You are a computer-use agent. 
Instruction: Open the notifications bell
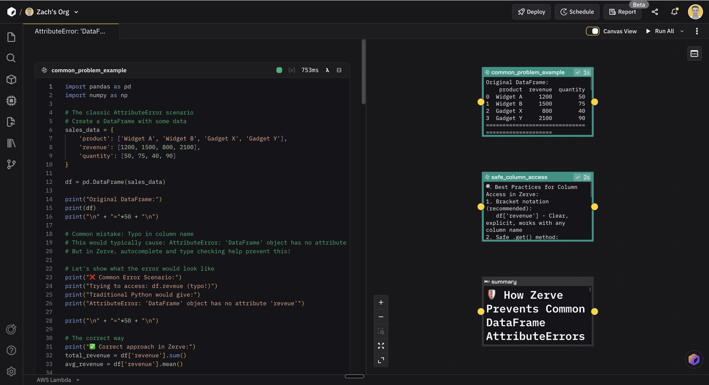[674, 12]
